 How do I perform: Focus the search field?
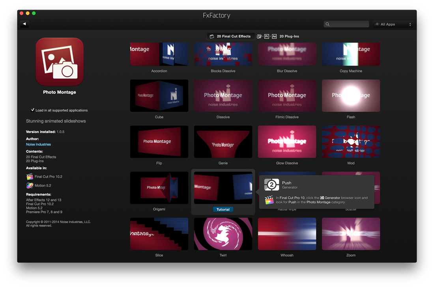click(346, 24)
